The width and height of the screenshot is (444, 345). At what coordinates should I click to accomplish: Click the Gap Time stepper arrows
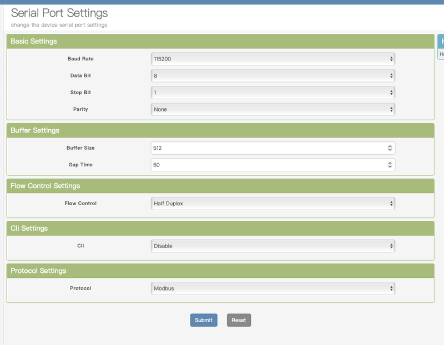click(390, 165)
